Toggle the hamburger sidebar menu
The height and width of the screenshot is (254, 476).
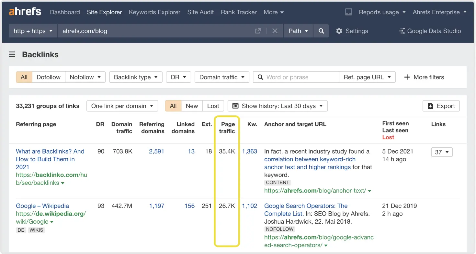point(12,54)
